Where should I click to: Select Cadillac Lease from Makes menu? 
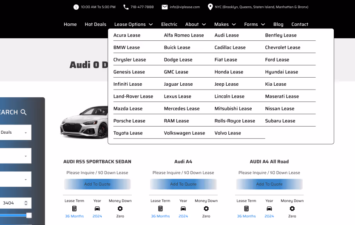(x=230, y=48)
